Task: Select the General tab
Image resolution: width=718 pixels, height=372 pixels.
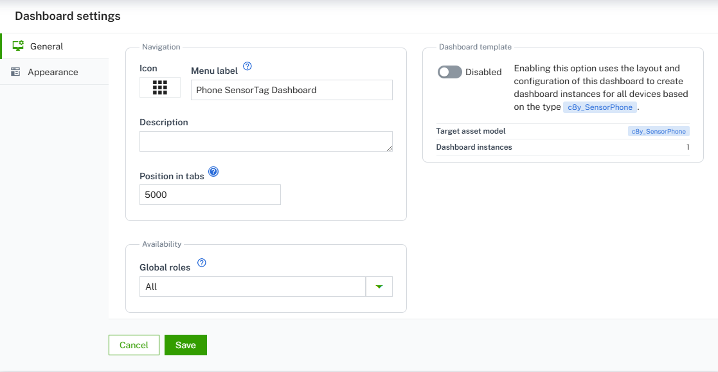Action: 47,46
